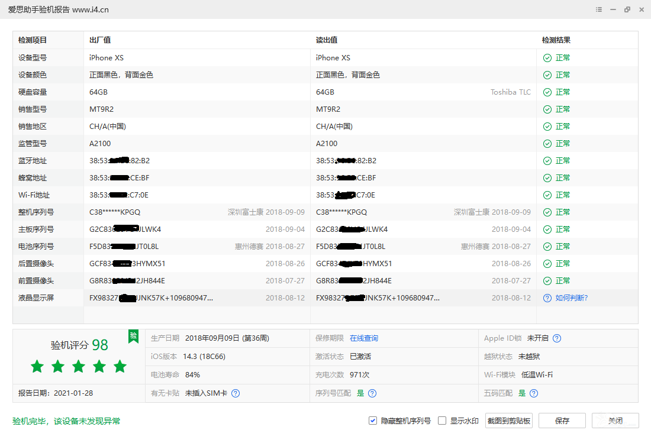
Task: Click the 验机评分 98 score
Action: click(x=79, y=345)
